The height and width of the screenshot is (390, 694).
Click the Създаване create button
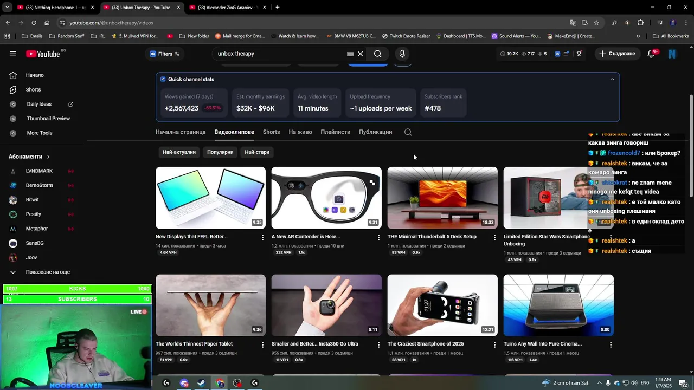(617, 54)
